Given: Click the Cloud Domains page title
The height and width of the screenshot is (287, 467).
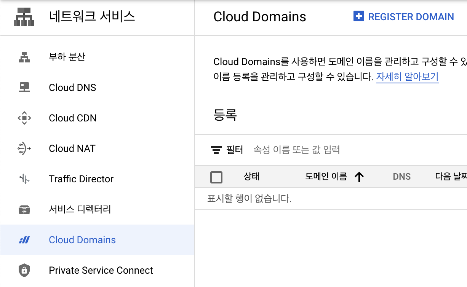Looking at the screenshot, I should [x=260, y=17].
